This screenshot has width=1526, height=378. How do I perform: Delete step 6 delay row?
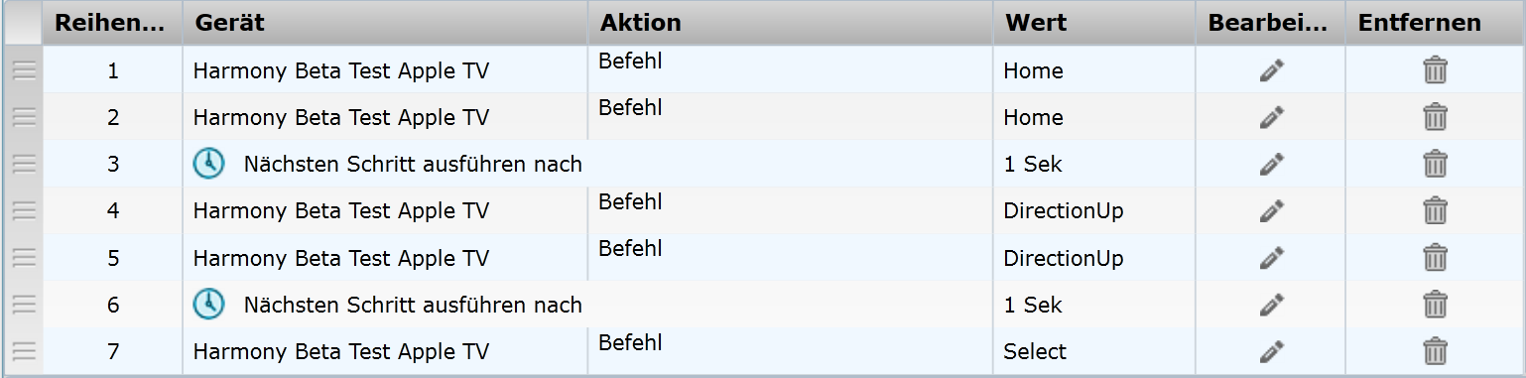click(x=1435, y=305)
